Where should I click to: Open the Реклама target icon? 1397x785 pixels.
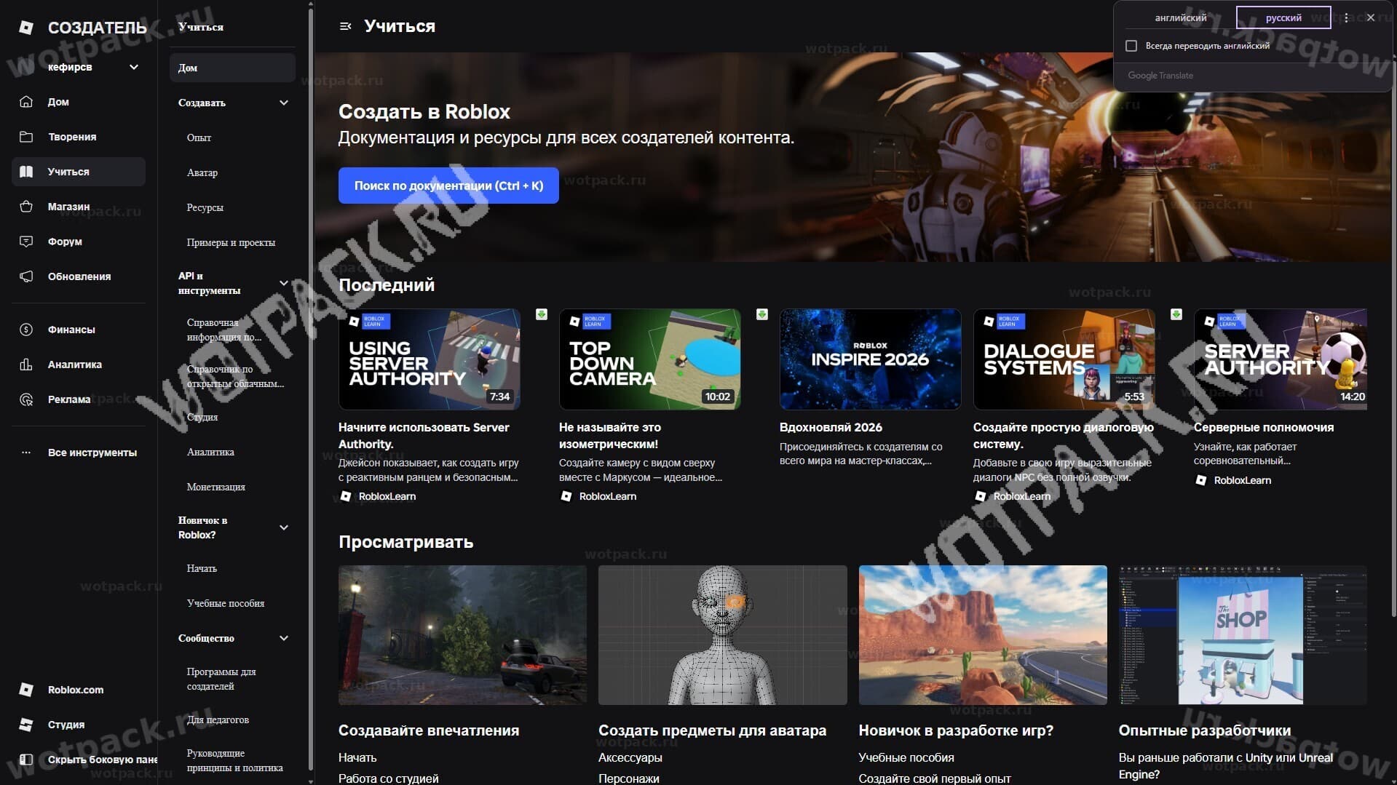(x=26, y=399)
